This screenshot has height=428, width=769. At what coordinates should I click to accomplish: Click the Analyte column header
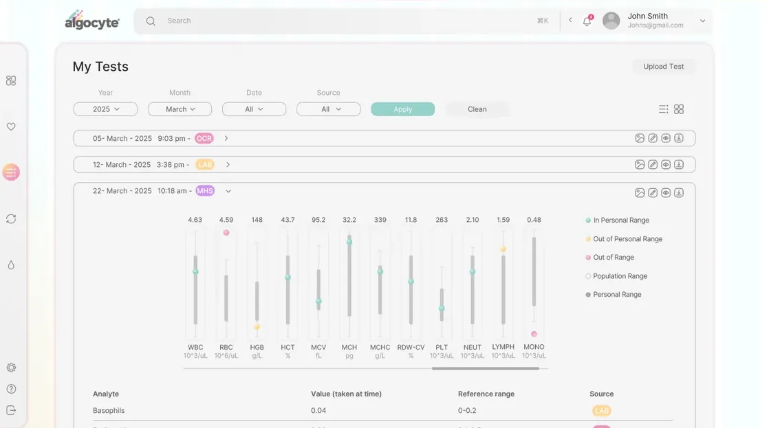(106, 394)
